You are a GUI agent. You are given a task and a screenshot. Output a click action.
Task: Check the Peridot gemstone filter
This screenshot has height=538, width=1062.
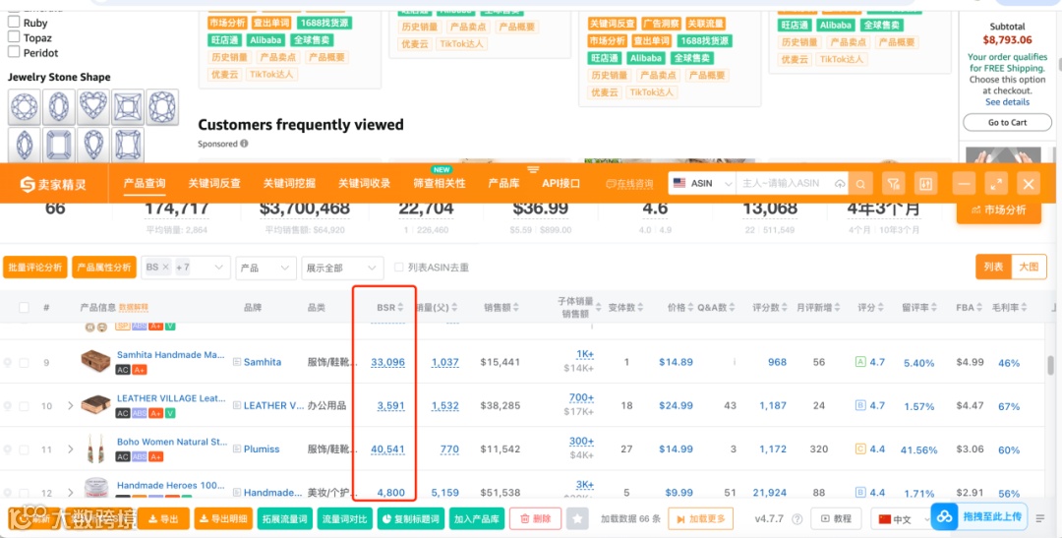(x=14, y=51)
